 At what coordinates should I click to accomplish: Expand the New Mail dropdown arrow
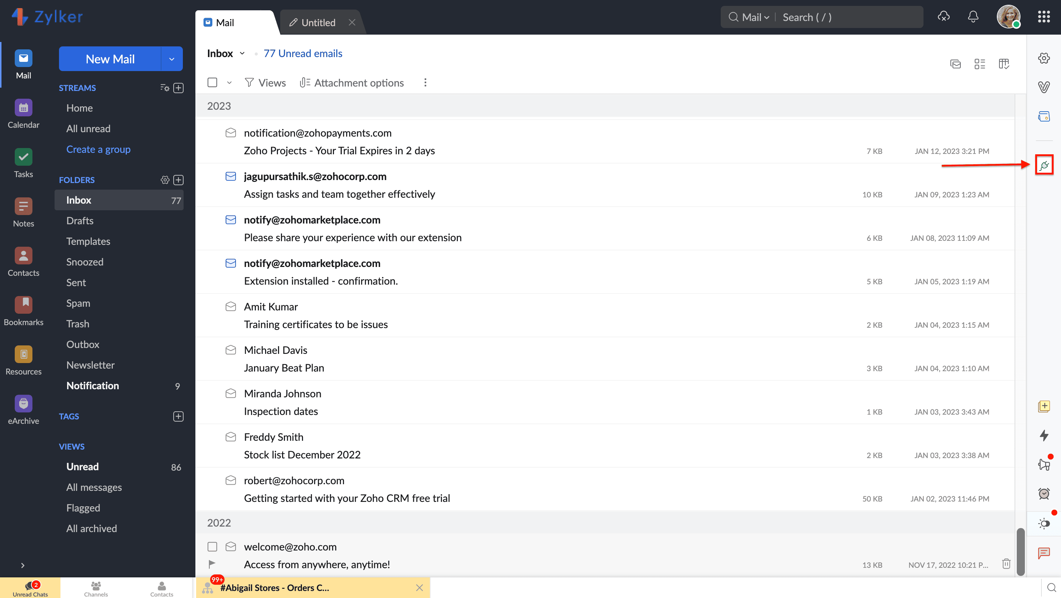(x=172, y=59)
